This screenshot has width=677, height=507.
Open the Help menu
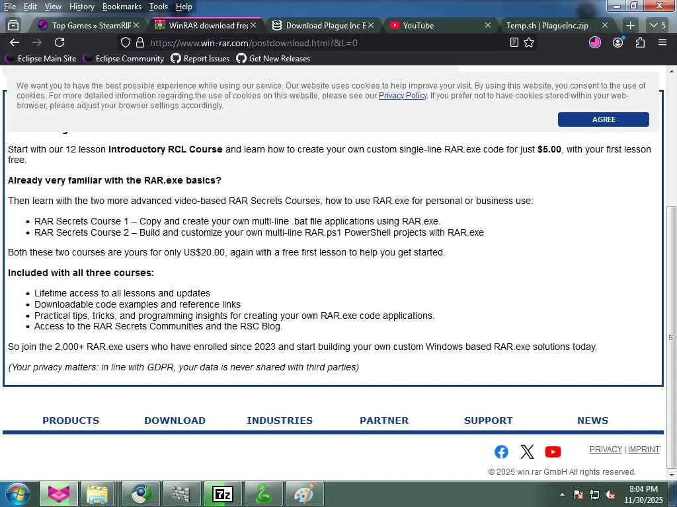click(x=184, y=7)
